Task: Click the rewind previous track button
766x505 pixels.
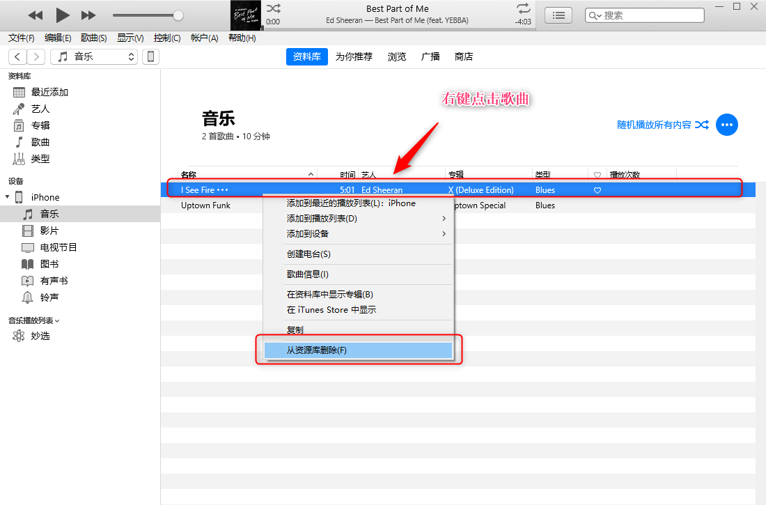Action: (36, 15)
